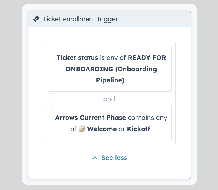Viewport: 218px width, 190px height.
Task: Click the "ONBOARDING (Onboarding" text line
Action: point(111,69)
